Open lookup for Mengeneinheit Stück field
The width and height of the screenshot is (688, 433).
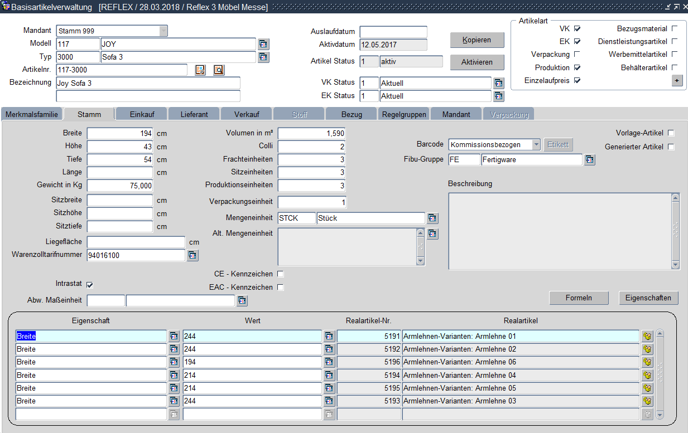(x=432, y=218)
